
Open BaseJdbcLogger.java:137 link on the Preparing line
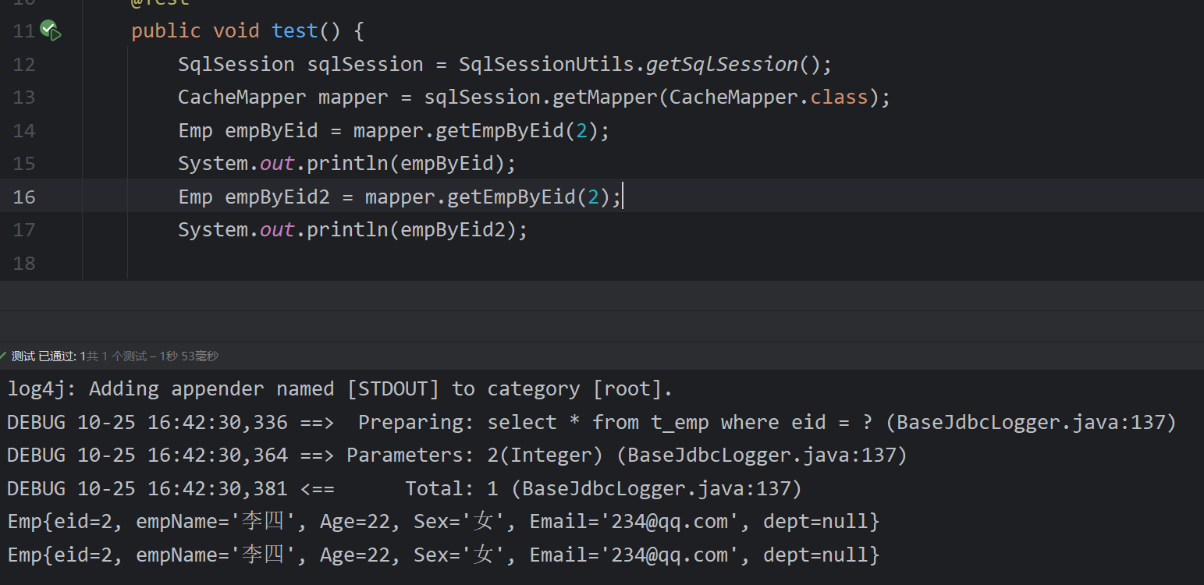[x=1030, y=422]
